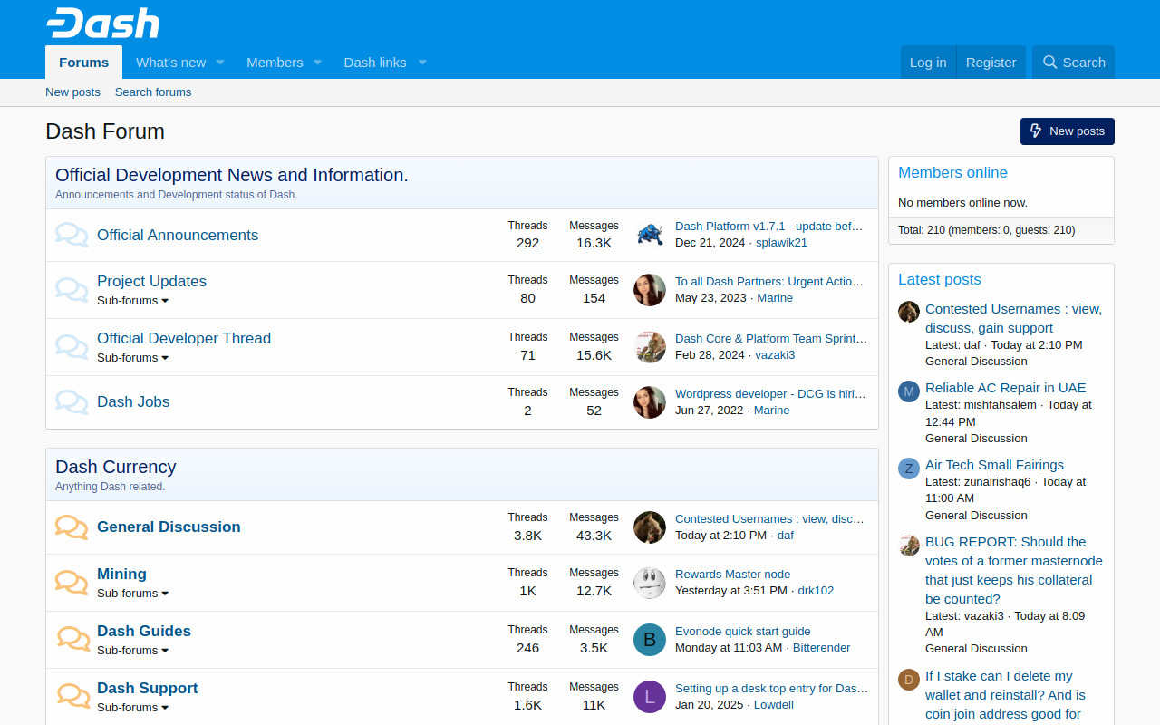
Task: Click the Mining forum bubble icon
Action: [x=72, y=582]
